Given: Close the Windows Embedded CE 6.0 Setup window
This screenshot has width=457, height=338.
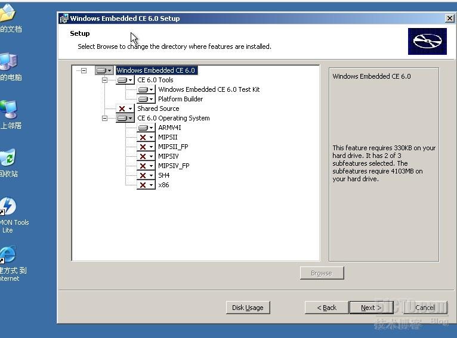Looking at the screenshot, I should tap(450, 18).
